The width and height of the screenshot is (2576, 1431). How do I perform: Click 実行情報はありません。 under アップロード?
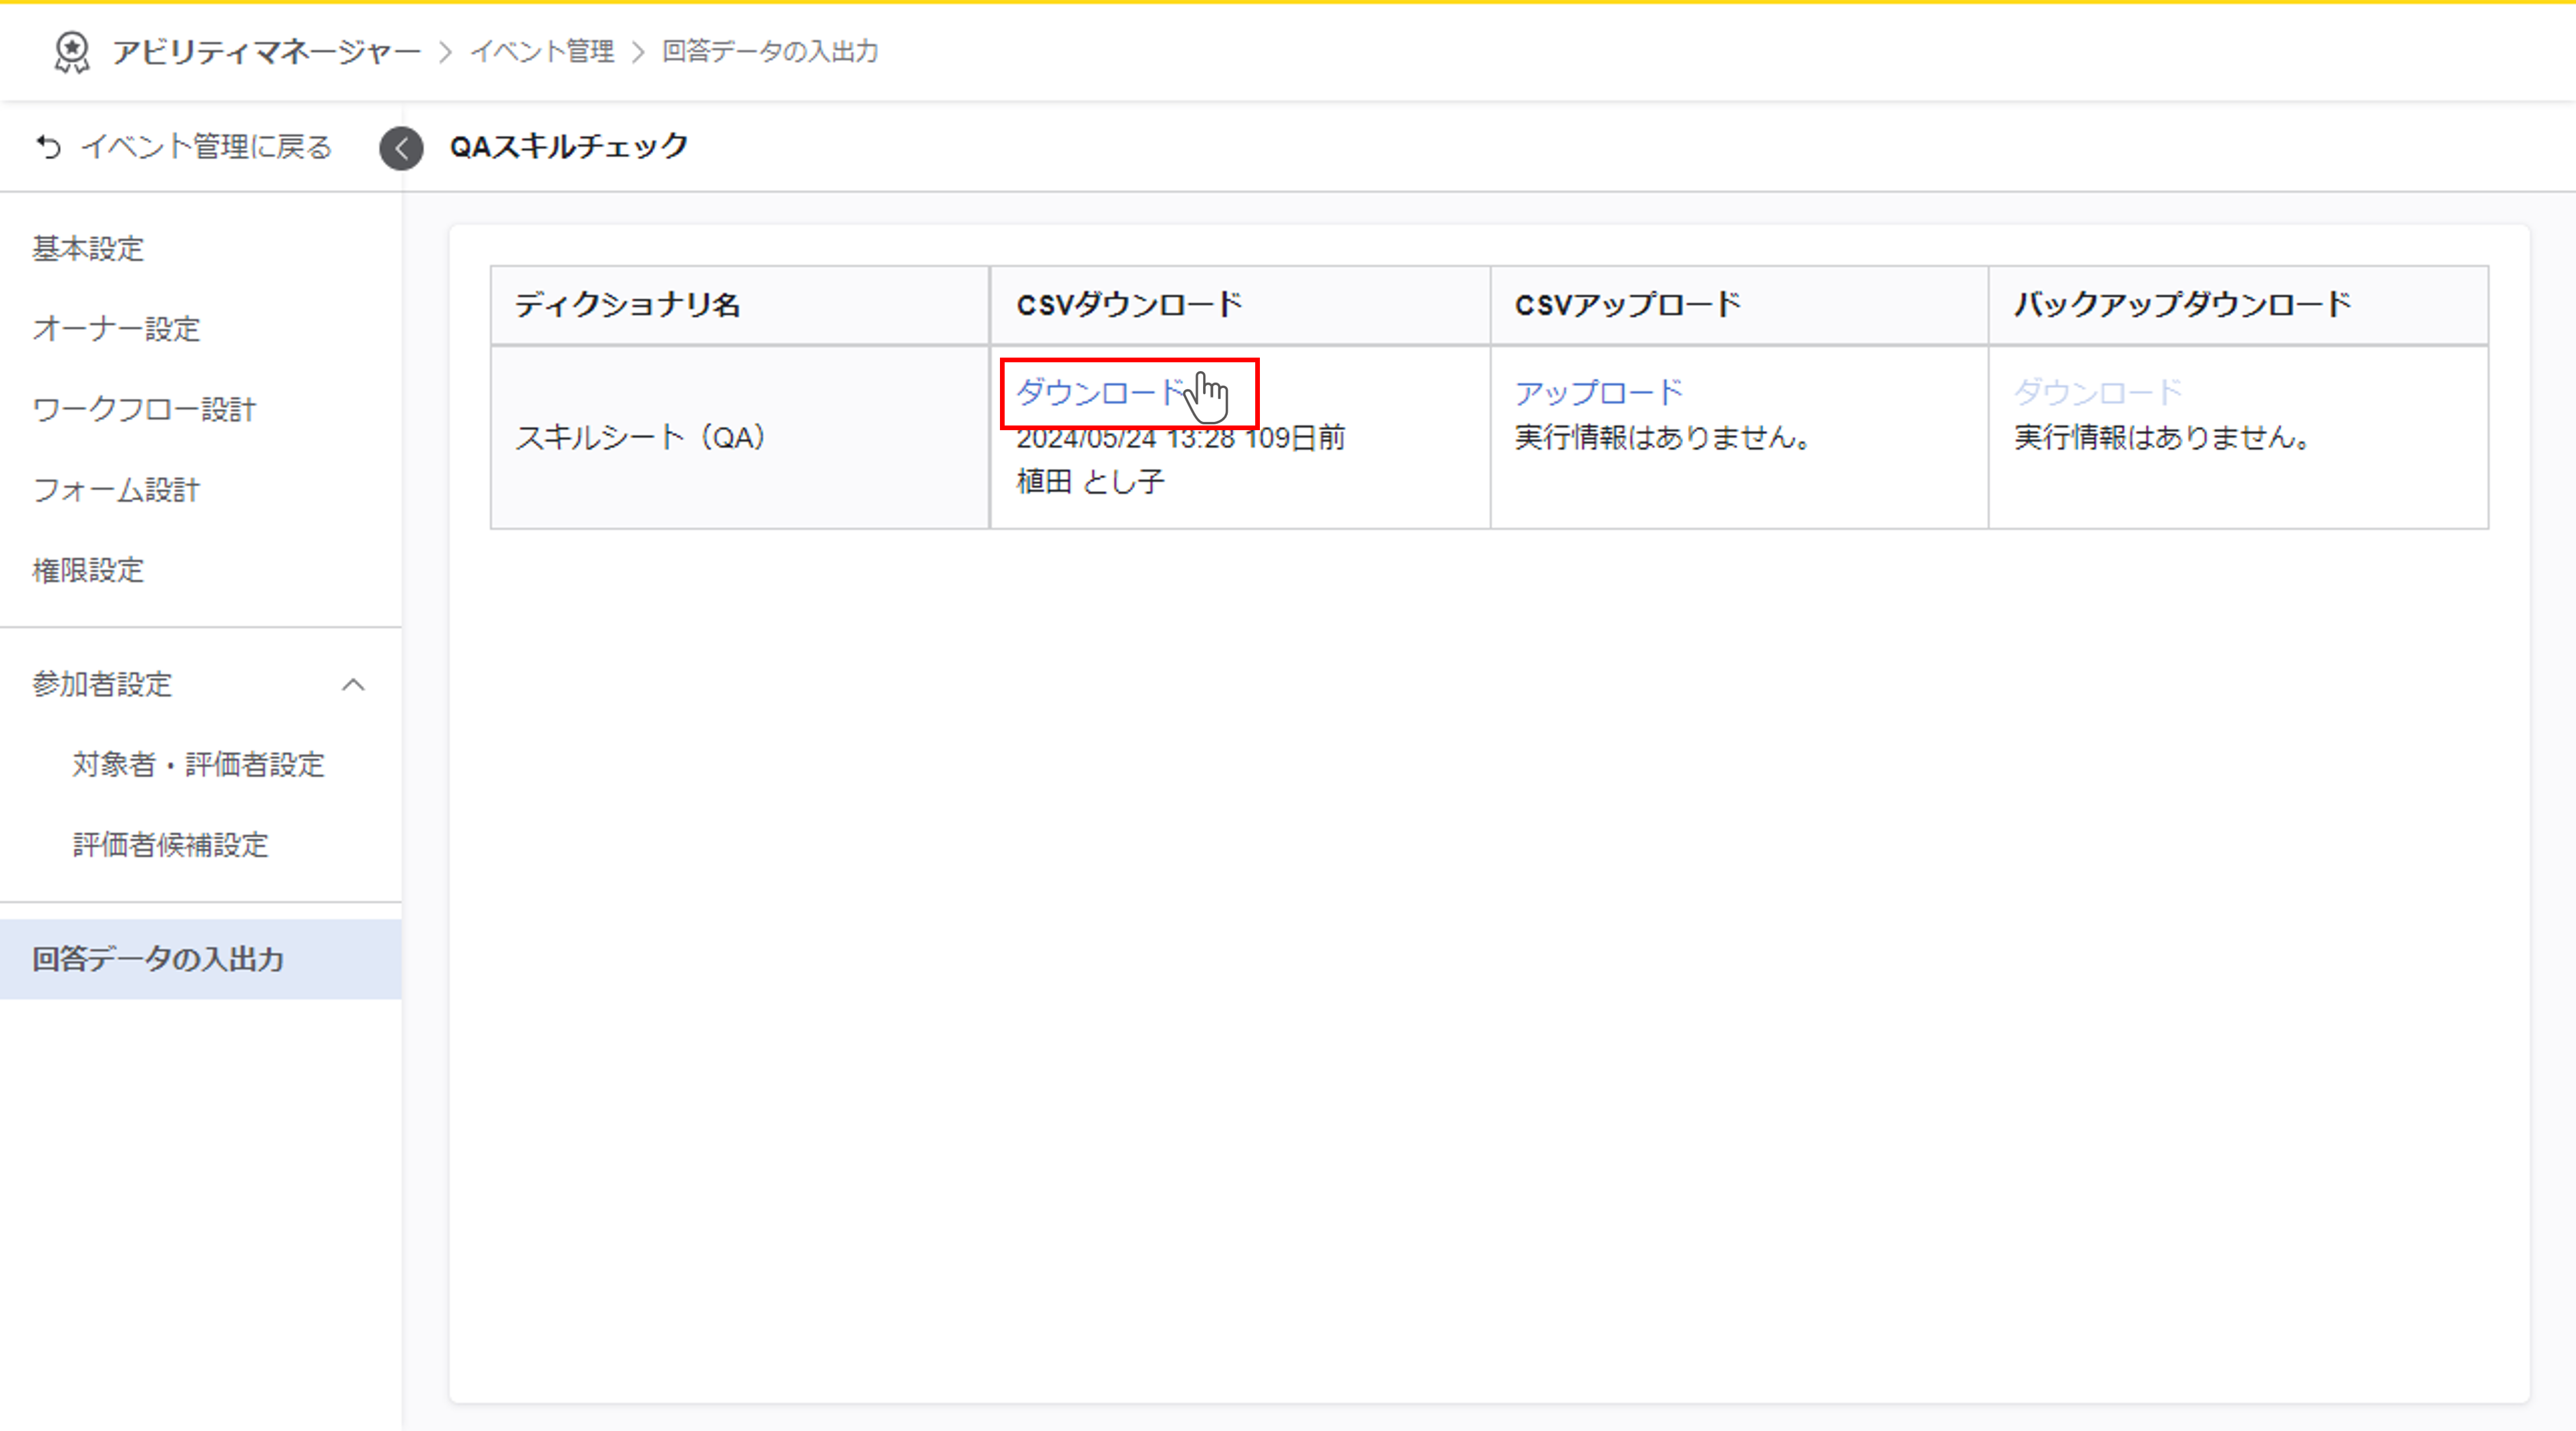pyautogui.click(x=1662, y=438)
